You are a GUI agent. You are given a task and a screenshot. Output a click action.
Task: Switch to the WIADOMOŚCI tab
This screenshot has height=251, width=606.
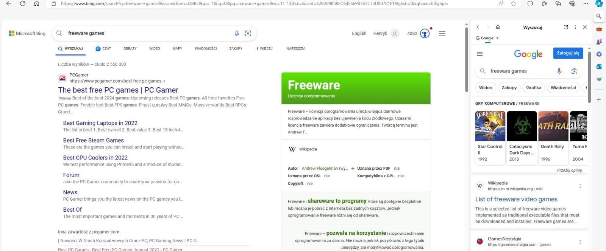click(206, 48)
